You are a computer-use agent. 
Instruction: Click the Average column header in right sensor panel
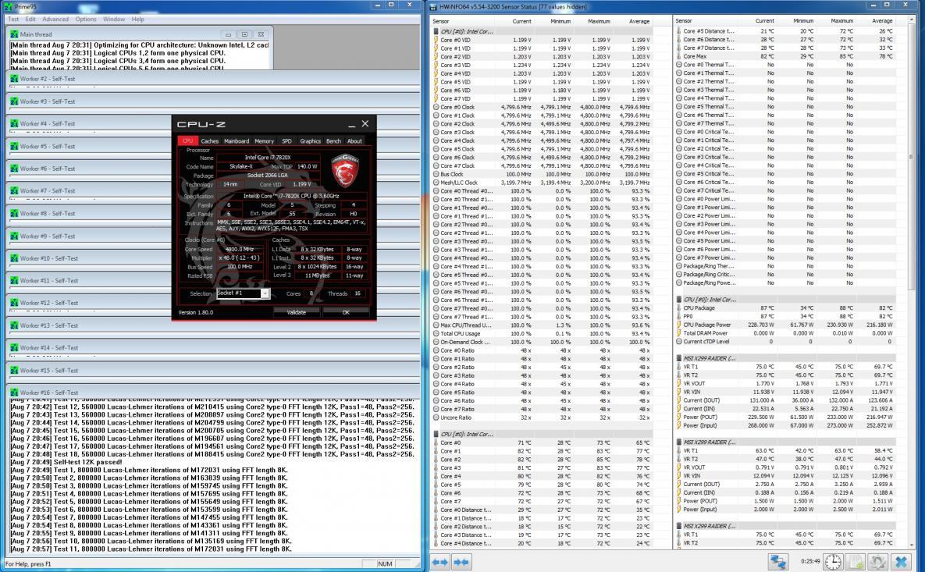[x=882, y=21]
